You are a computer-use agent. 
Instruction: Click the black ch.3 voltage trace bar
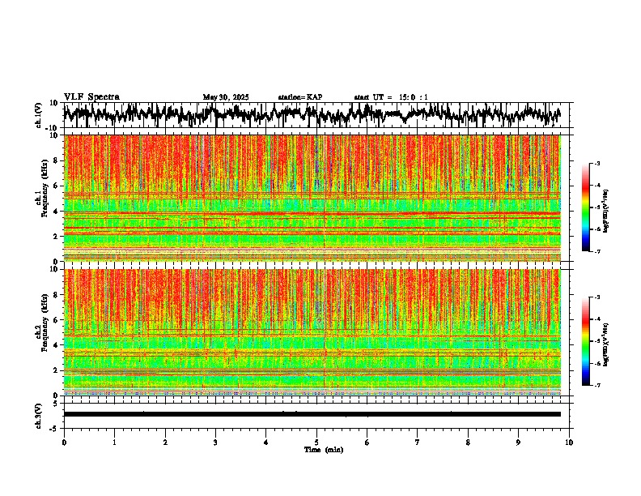pos(312,414)
